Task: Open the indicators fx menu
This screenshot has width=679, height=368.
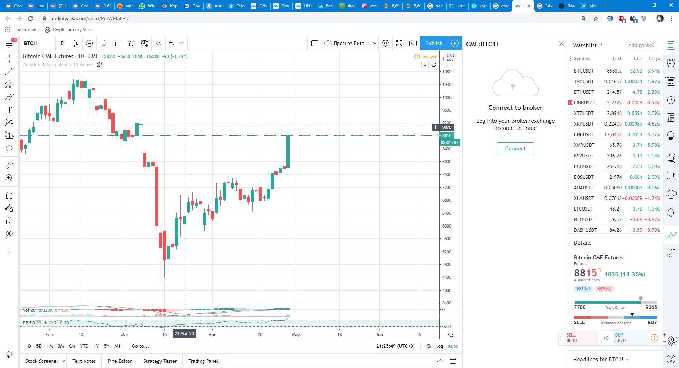Action: tap(103, 43)
